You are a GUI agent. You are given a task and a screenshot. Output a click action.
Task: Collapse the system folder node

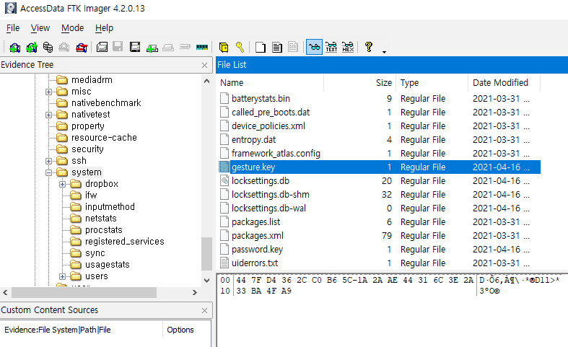(48, 172)
